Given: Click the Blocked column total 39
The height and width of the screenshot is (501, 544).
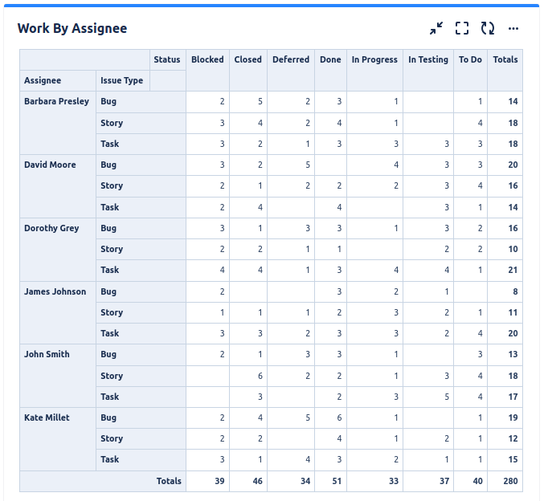Looking at the screenshot, I should (207, 481).
